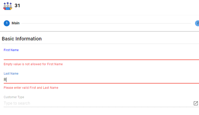
Task: Click 'Please enter valid First and Last Name' message
Action: 31,88
